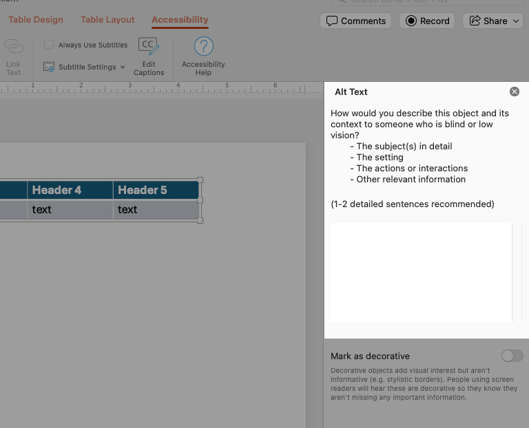Open Accessibility Help
Screen dimensions: 529x428
[203, 55]
